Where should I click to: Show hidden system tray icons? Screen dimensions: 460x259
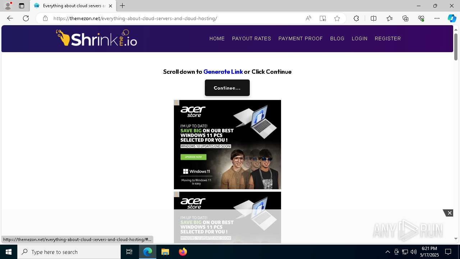(x=387, y=252)
